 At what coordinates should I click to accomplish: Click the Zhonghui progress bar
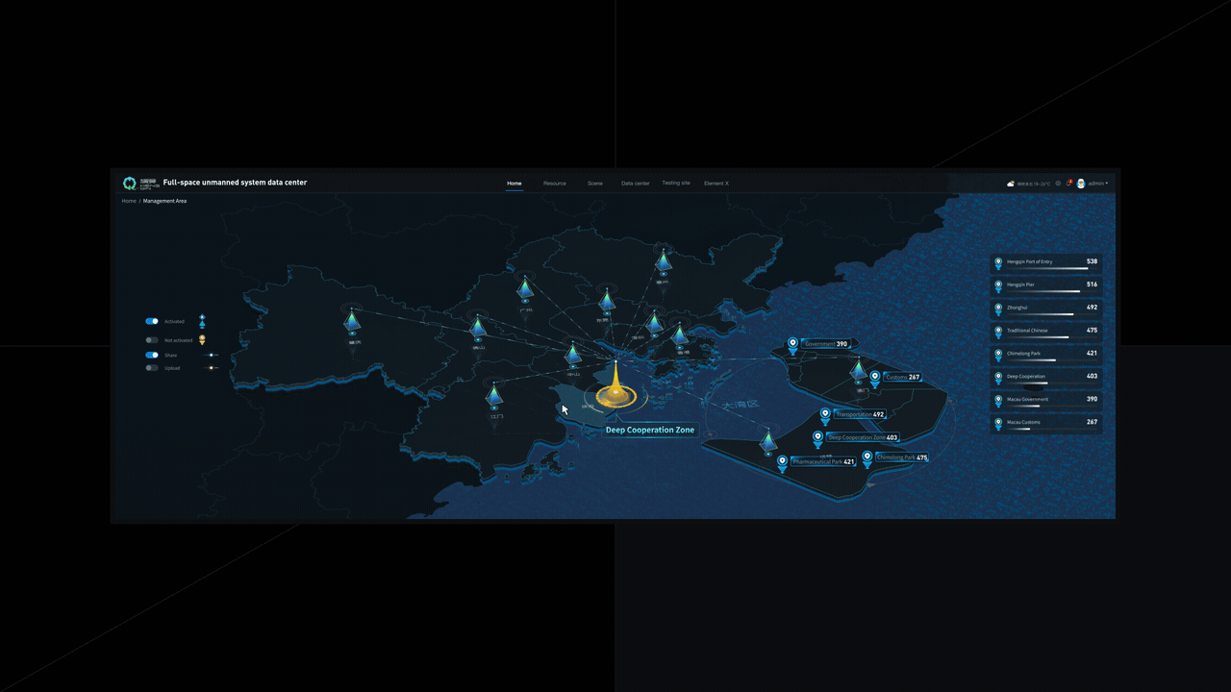pos(1052,314)
